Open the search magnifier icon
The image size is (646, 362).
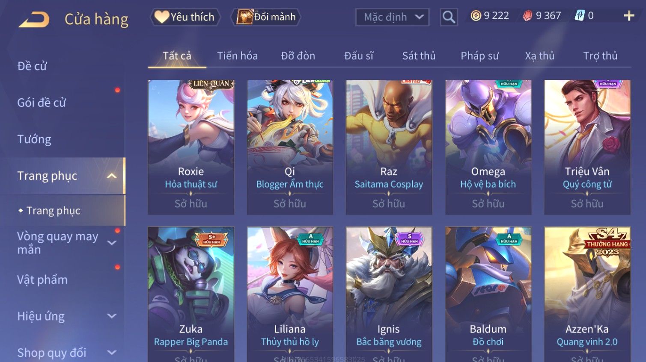(449, 17)
